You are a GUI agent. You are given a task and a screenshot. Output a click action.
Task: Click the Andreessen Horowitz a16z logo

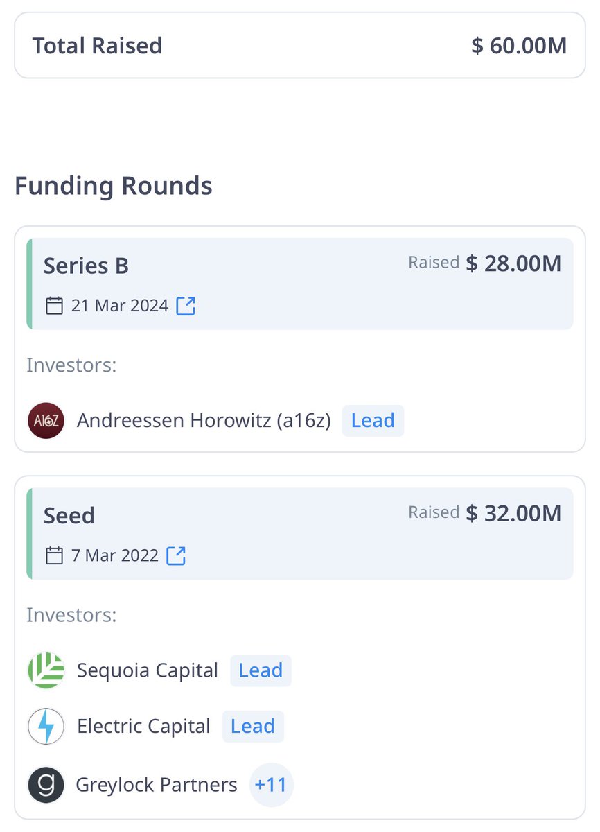(46, 421)
